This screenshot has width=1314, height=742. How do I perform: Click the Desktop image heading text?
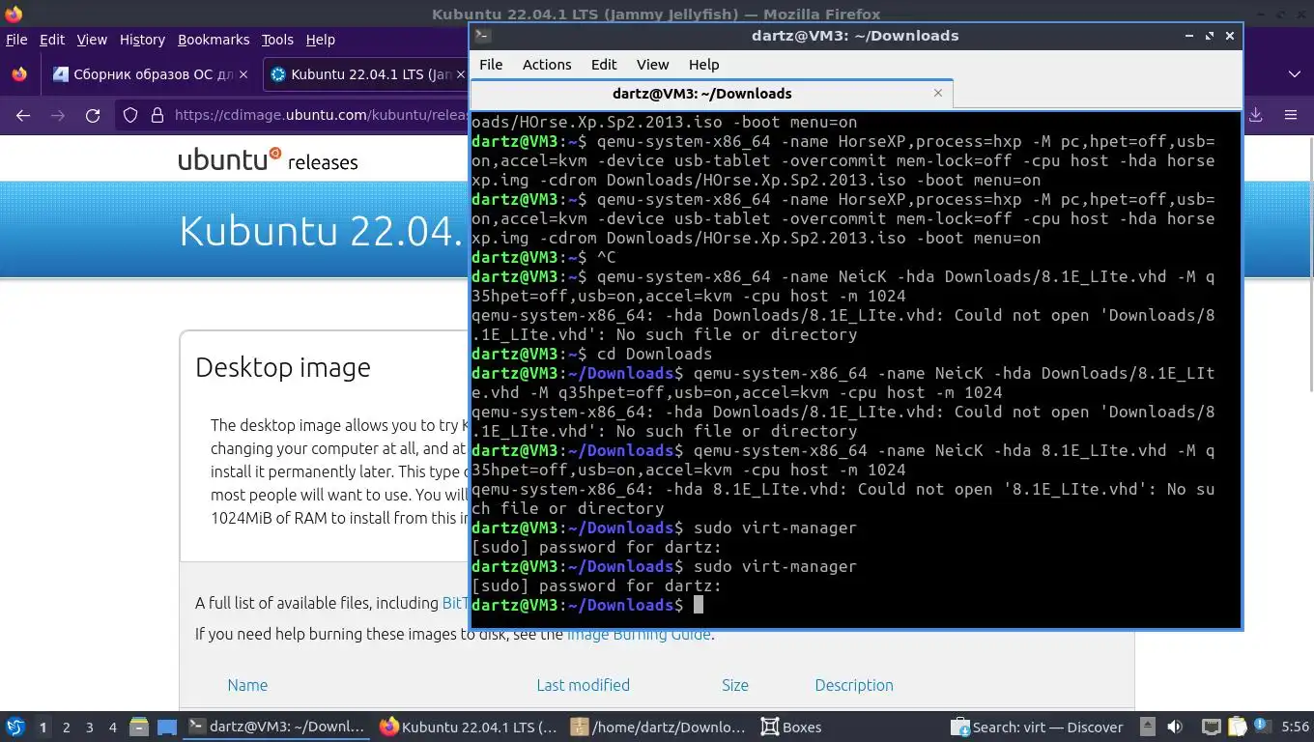283,367
